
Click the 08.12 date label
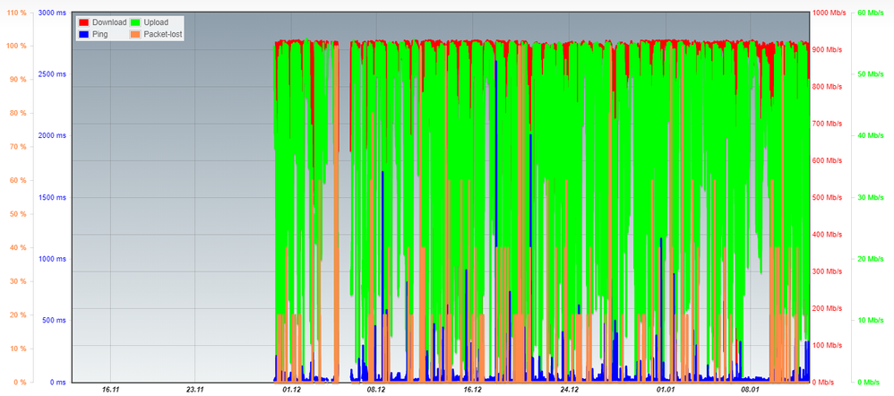pos(375,390)
